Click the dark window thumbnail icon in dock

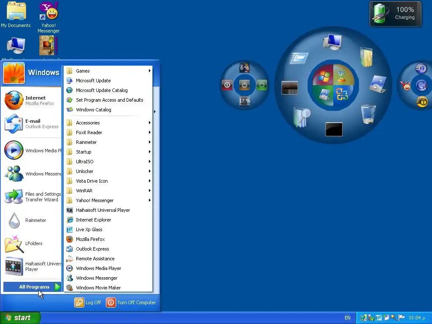coord(289,88)
